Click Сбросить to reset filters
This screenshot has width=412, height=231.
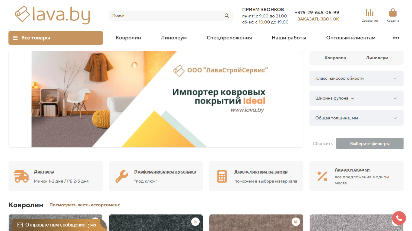323,144
